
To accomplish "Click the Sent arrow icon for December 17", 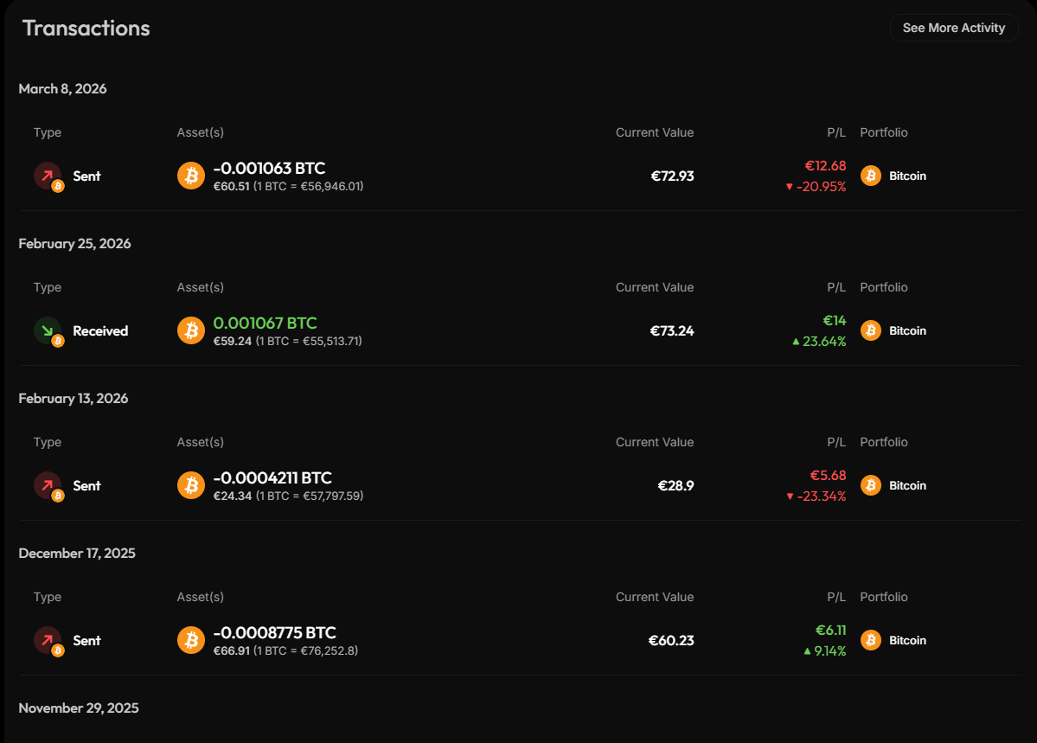I will [48, 640].
